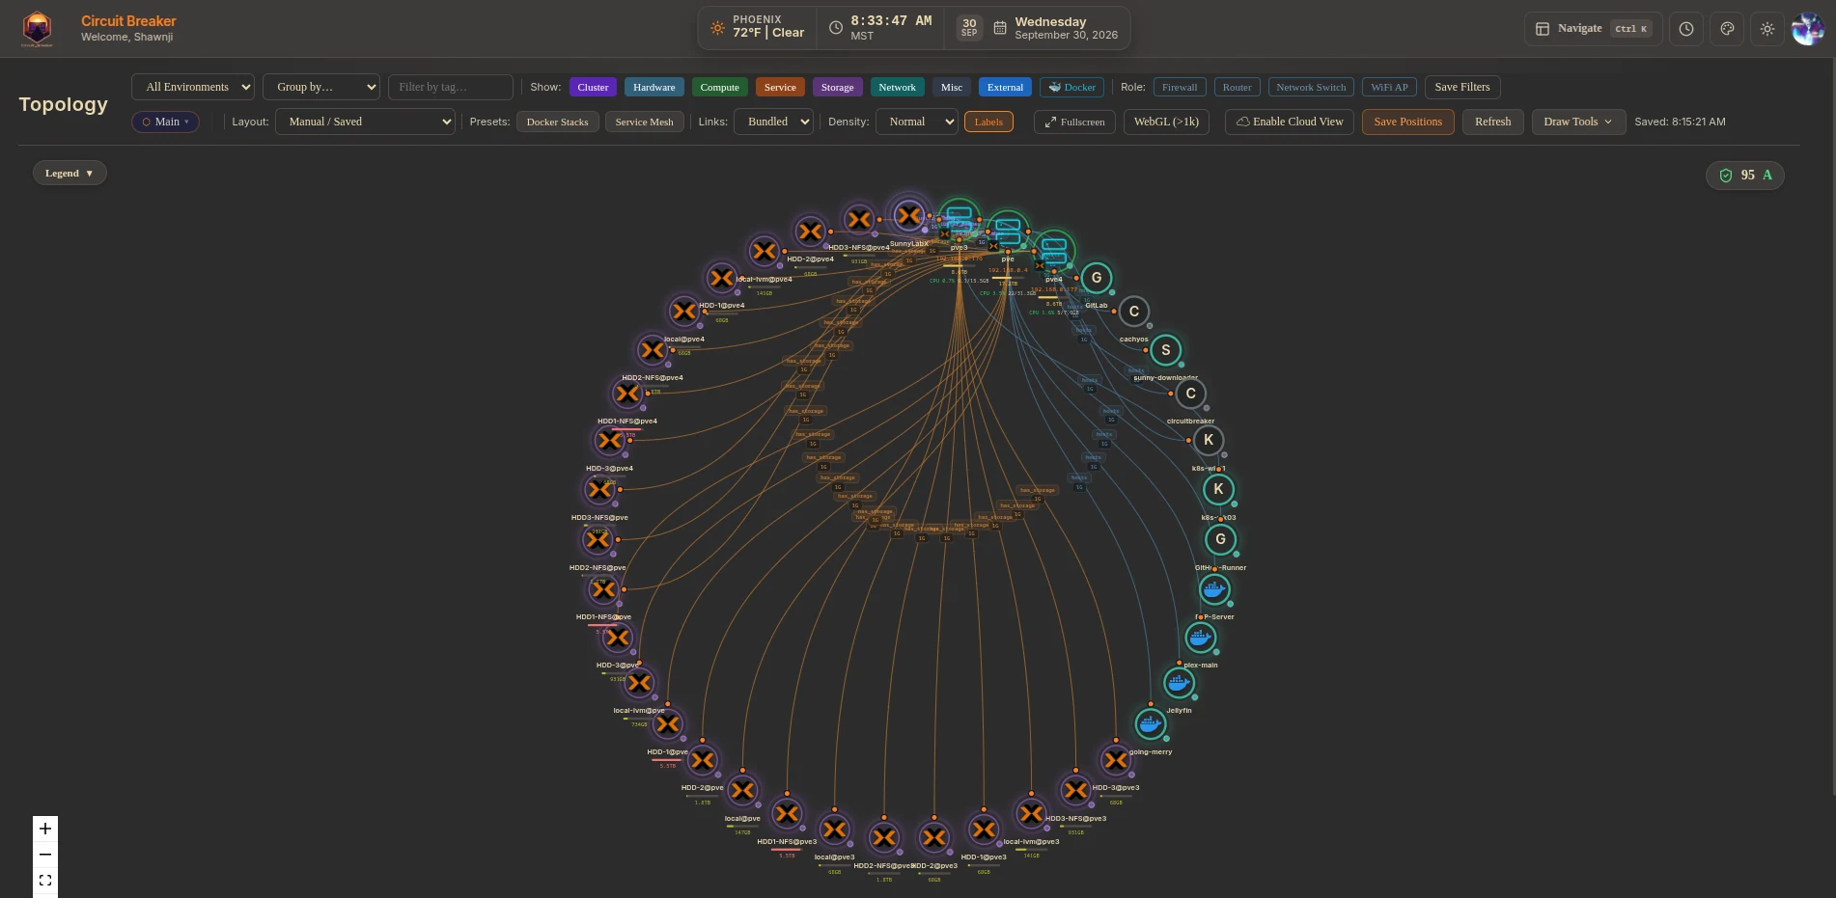
Task: Open the Main map selector
Action: [165, 122]
